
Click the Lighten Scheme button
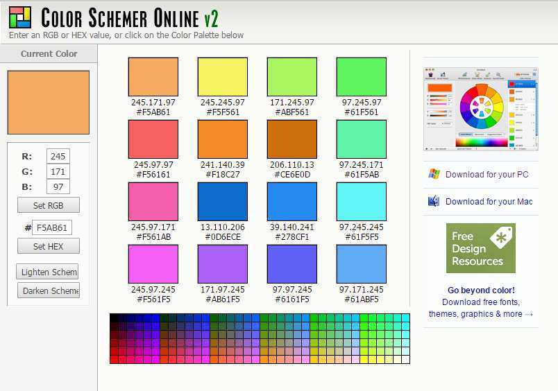click(47, 272)
